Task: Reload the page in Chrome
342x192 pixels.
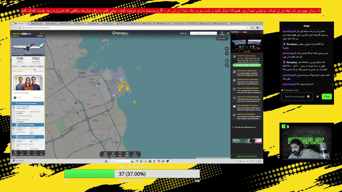Action: (19, 28)
